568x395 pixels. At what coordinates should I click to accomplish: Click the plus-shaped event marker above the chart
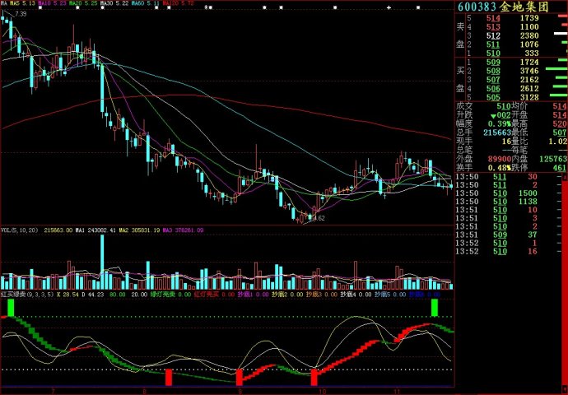389,7
